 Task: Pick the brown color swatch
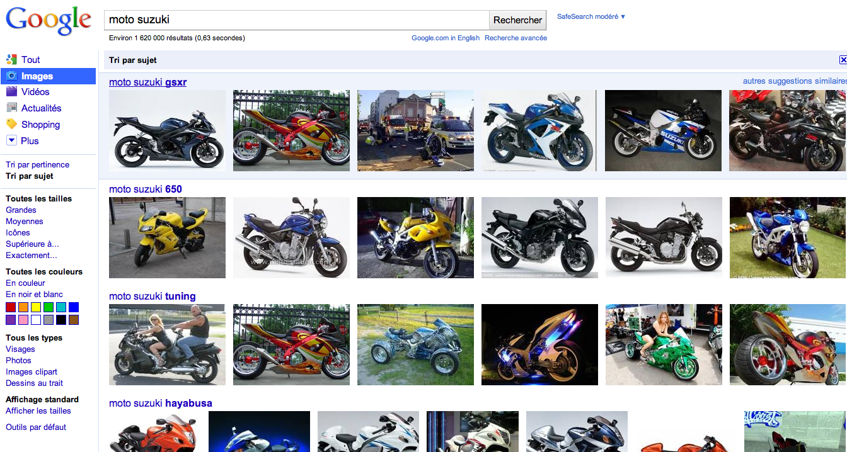coord(74,320)
